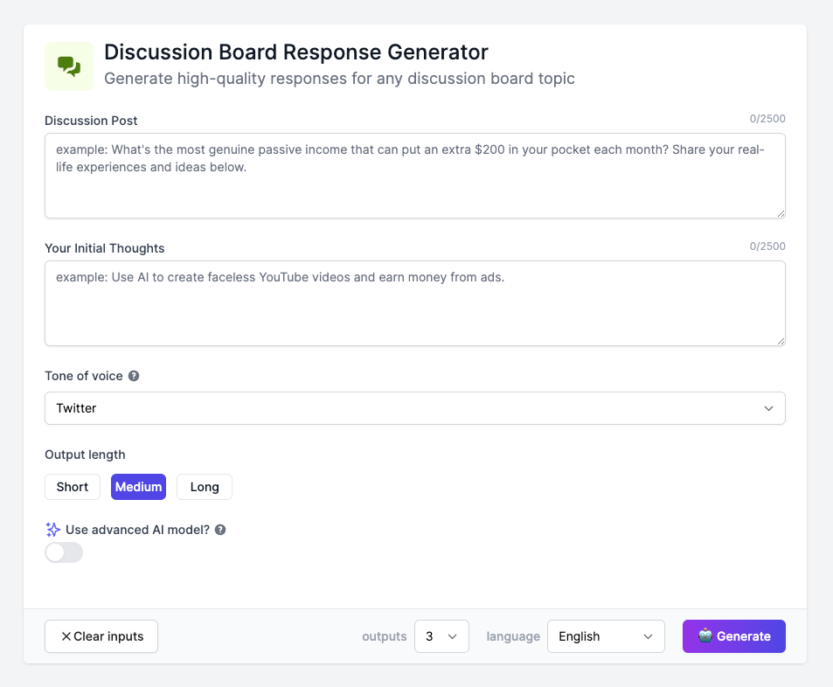Toggle the advanced AI model switch

[64, 552]
